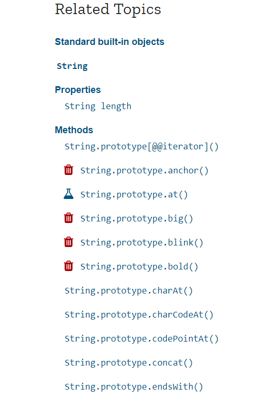Open the String.prototype.bold() link
This screenshot has height=399, width=279.
[139, 266]
